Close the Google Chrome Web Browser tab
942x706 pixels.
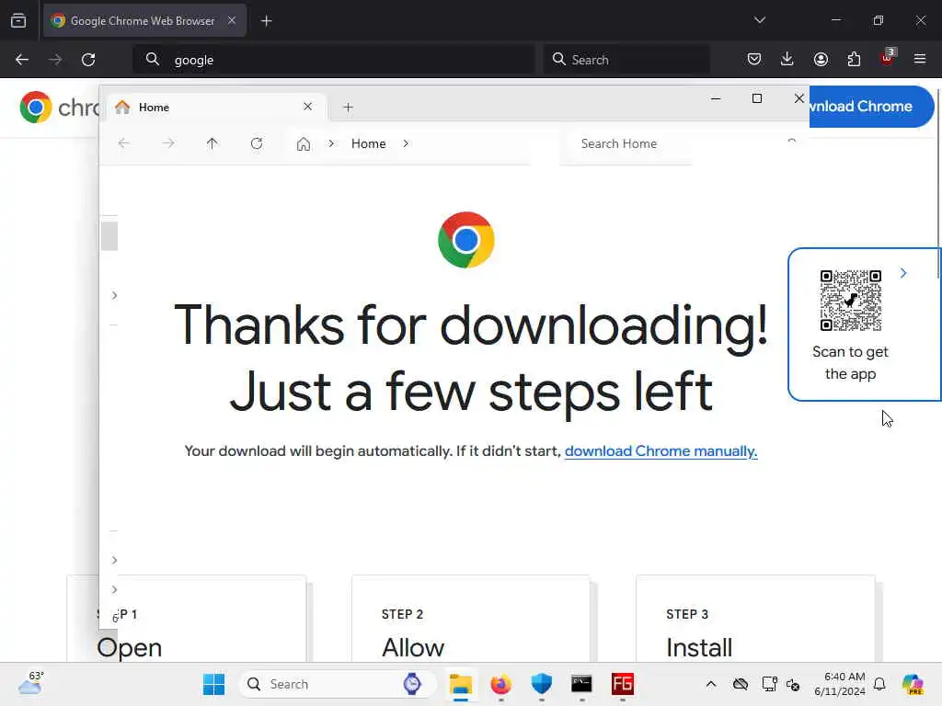point(232,20)
